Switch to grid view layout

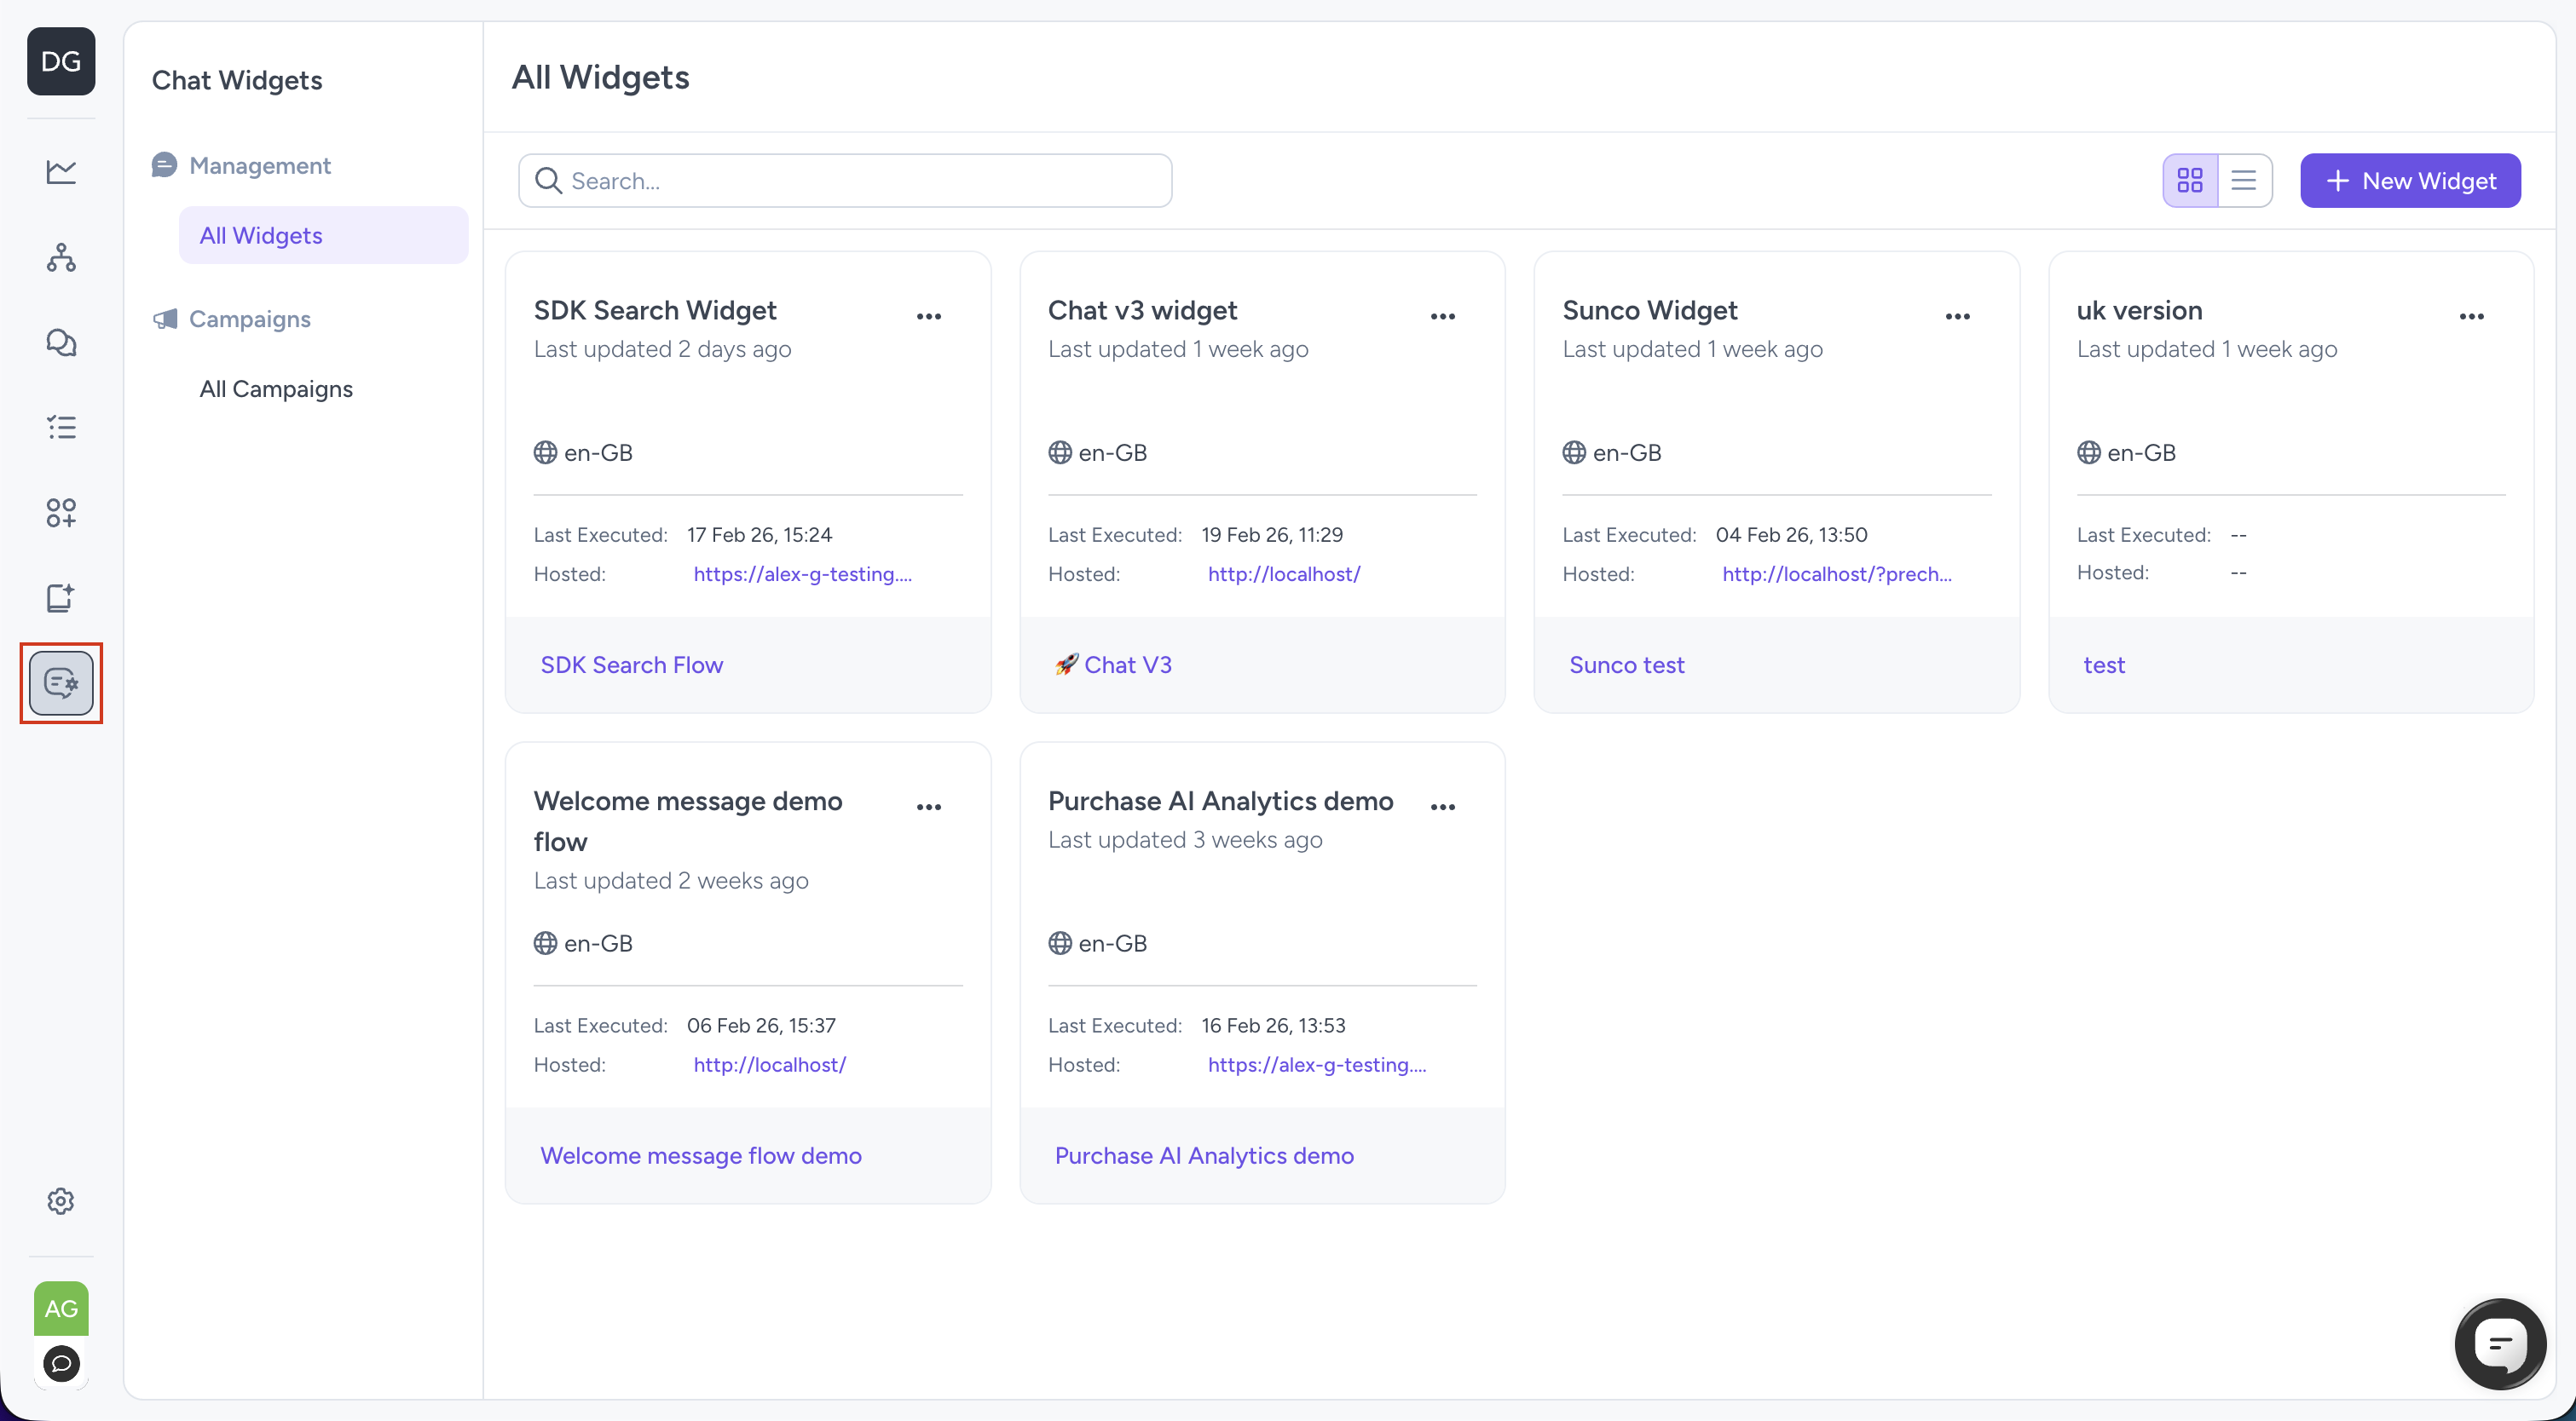click(2190, 181)
